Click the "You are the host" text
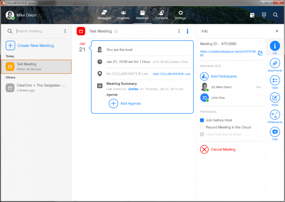 pyautogui.click(x=119, y=49)
